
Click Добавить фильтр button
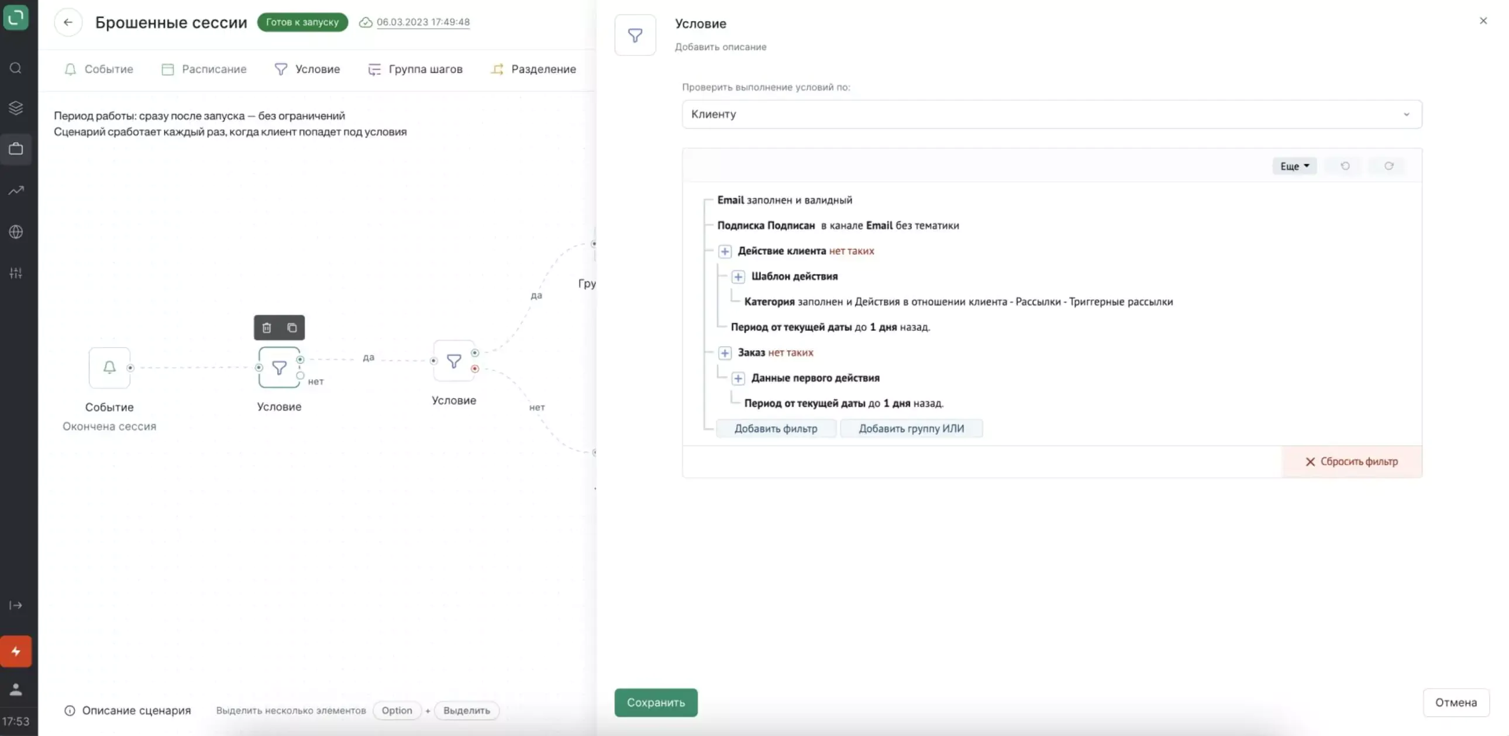(x=776, y=429)
